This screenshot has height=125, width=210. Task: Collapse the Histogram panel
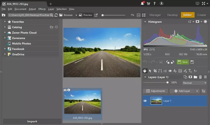pyautogui.click(x=145, y=22)
